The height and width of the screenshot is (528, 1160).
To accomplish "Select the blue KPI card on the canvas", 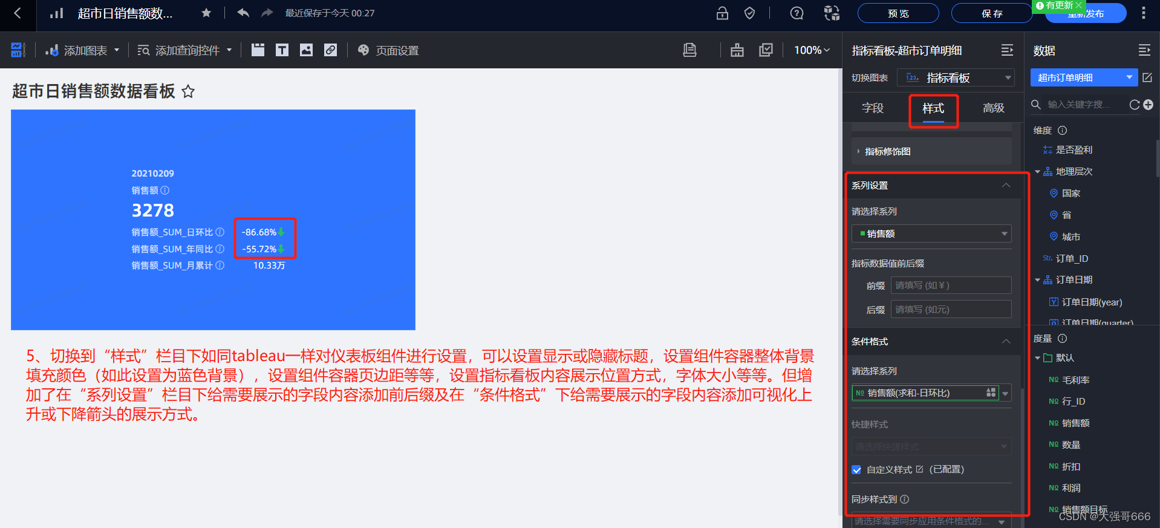I will coord(213,220).
